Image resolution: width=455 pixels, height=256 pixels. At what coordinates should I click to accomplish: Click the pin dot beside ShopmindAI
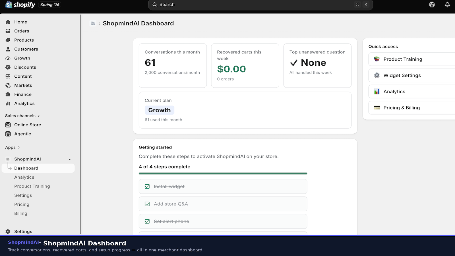(x=70, y=159)
